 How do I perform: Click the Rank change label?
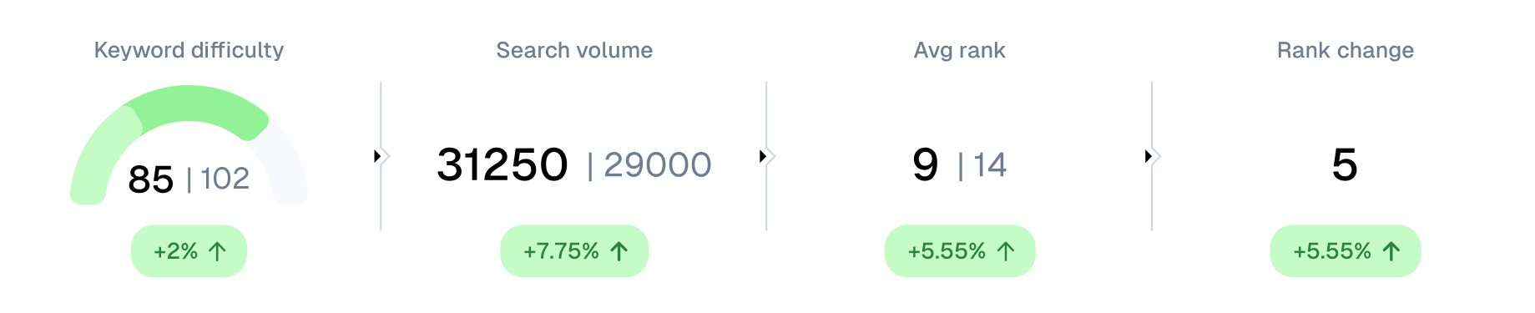tap(1346, 50)
